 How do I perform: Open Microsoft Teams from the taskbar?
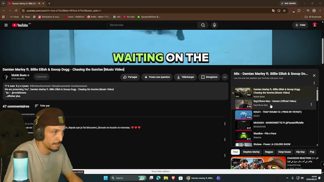coord(218,178)
